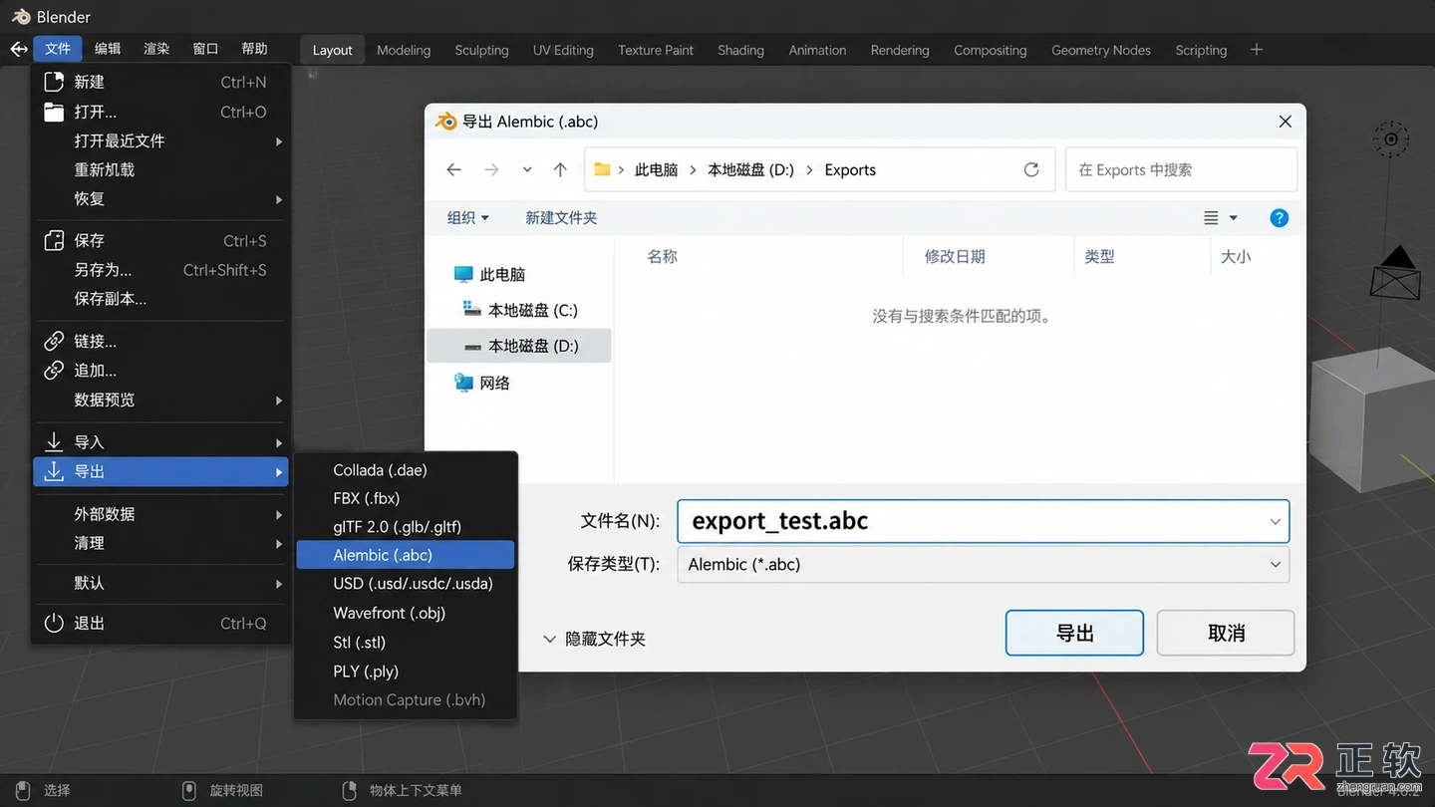This screenshot has width=1435, height=807.
Task: Sort by the 名称 column header
Action: tap(662, 257)
